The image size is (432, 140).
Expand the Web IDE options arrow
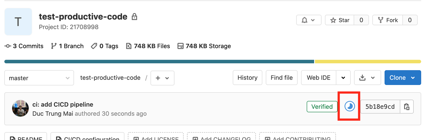pyautogui.click(x=343, y=78)
